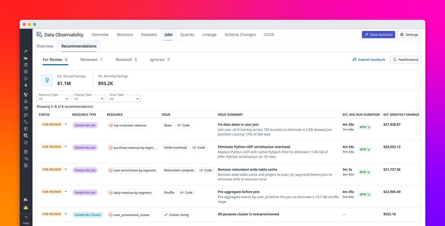Open the Monitors tab
Screen dimensions: 445x226
tap(125, 35)
